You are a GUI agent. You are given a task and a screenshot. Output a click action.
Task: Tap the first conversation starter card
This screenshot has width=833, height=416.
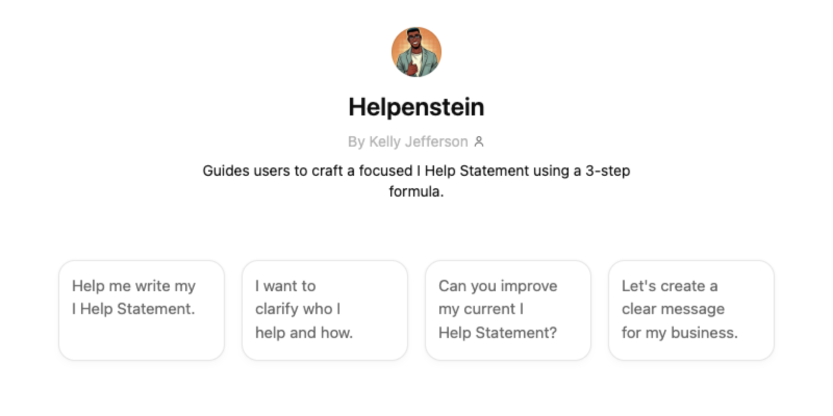click(x=142, y=310)
